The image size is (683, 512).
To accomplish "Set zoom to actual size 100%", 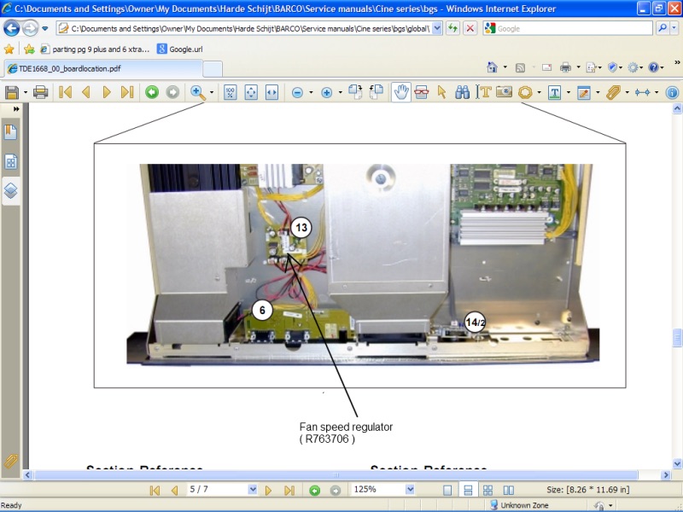I will 230,92.
